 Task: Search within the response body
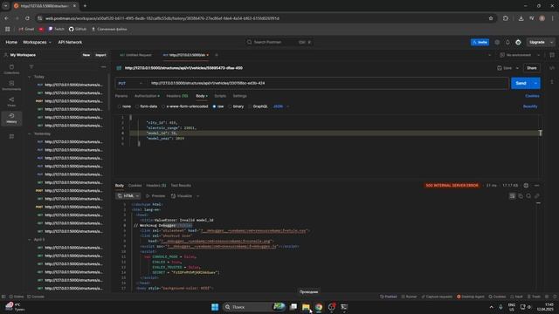point(528,195)
